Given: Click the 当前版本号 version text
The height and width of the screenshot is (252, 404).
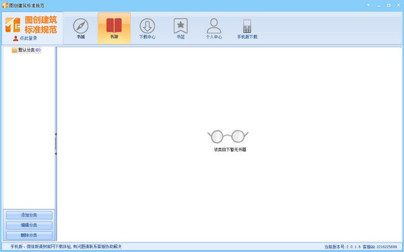Looking at the screenshot, I should [x=343, y=247].
